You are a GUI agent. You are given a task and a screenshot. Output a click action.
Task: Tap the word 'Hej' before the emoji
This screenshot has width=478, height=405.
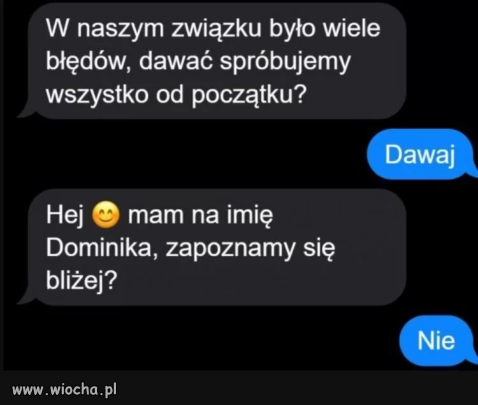65,216
